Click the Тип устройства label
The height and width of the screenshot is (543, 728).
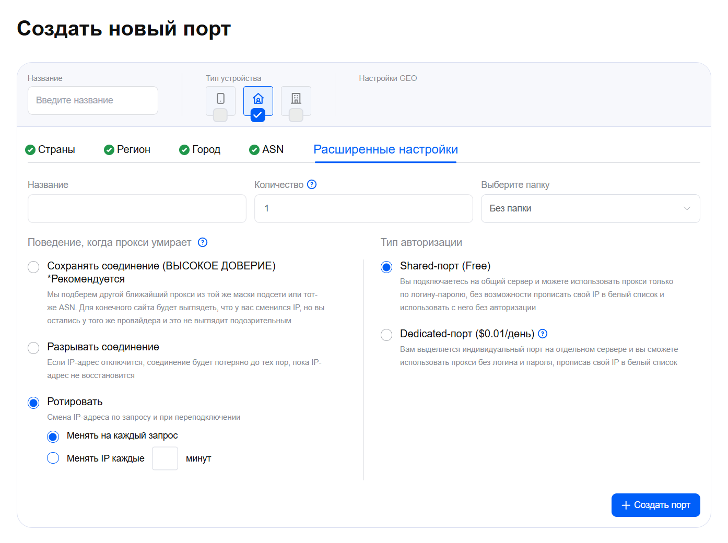[233, 78]
